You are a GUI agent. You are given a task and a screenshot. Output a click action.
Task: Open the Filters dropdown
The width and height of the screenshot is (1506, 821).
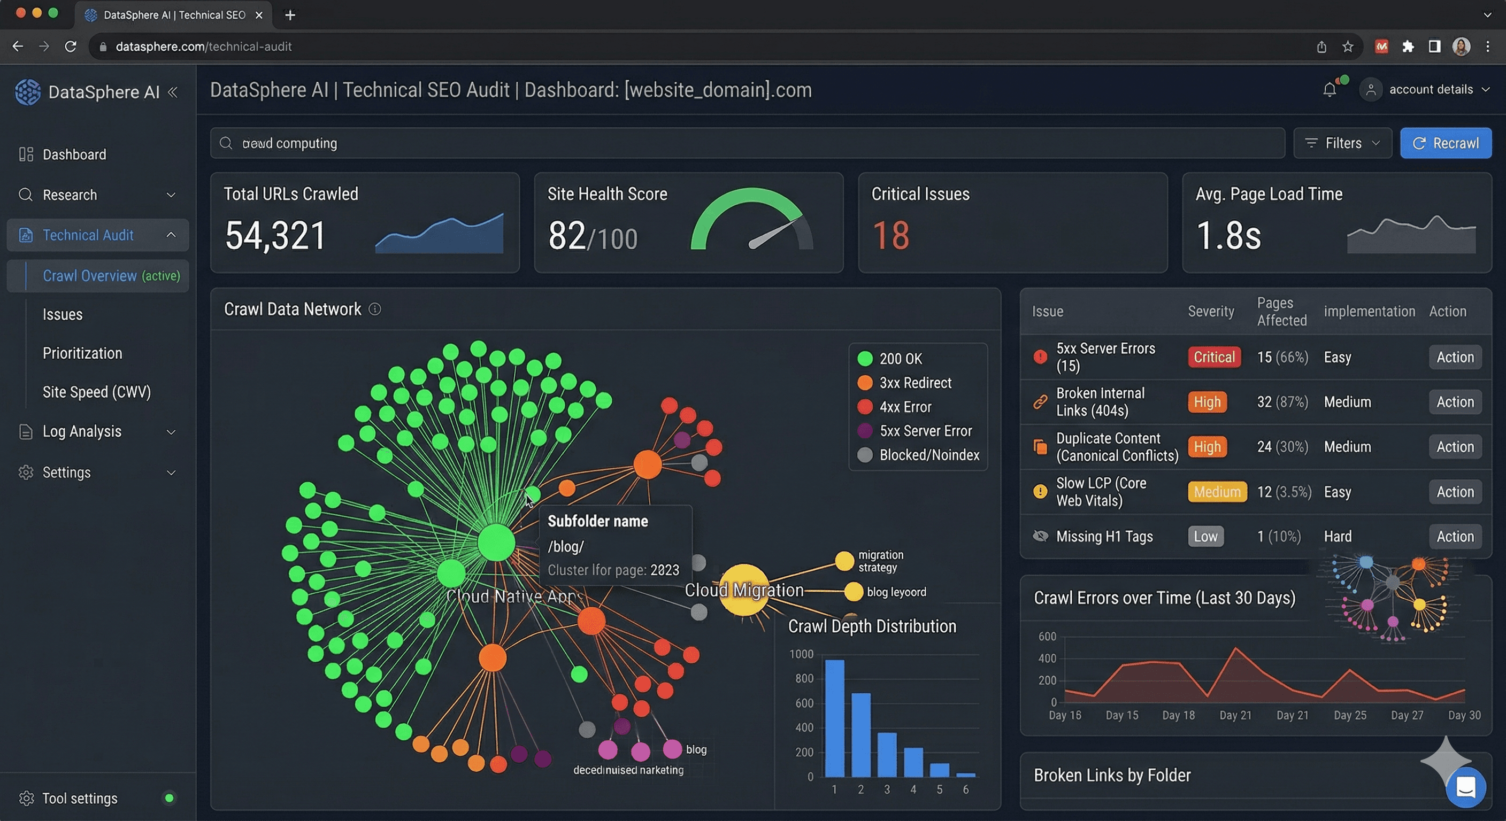pyautogui.click(x=1342, y=143)
